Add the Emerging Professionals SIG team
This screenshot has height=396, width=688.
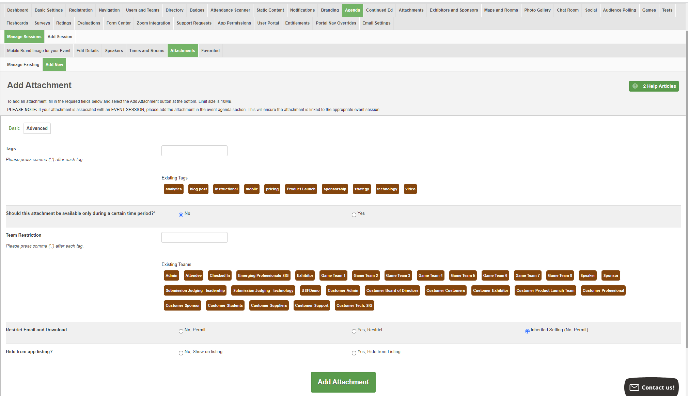[x=263, y=275]
